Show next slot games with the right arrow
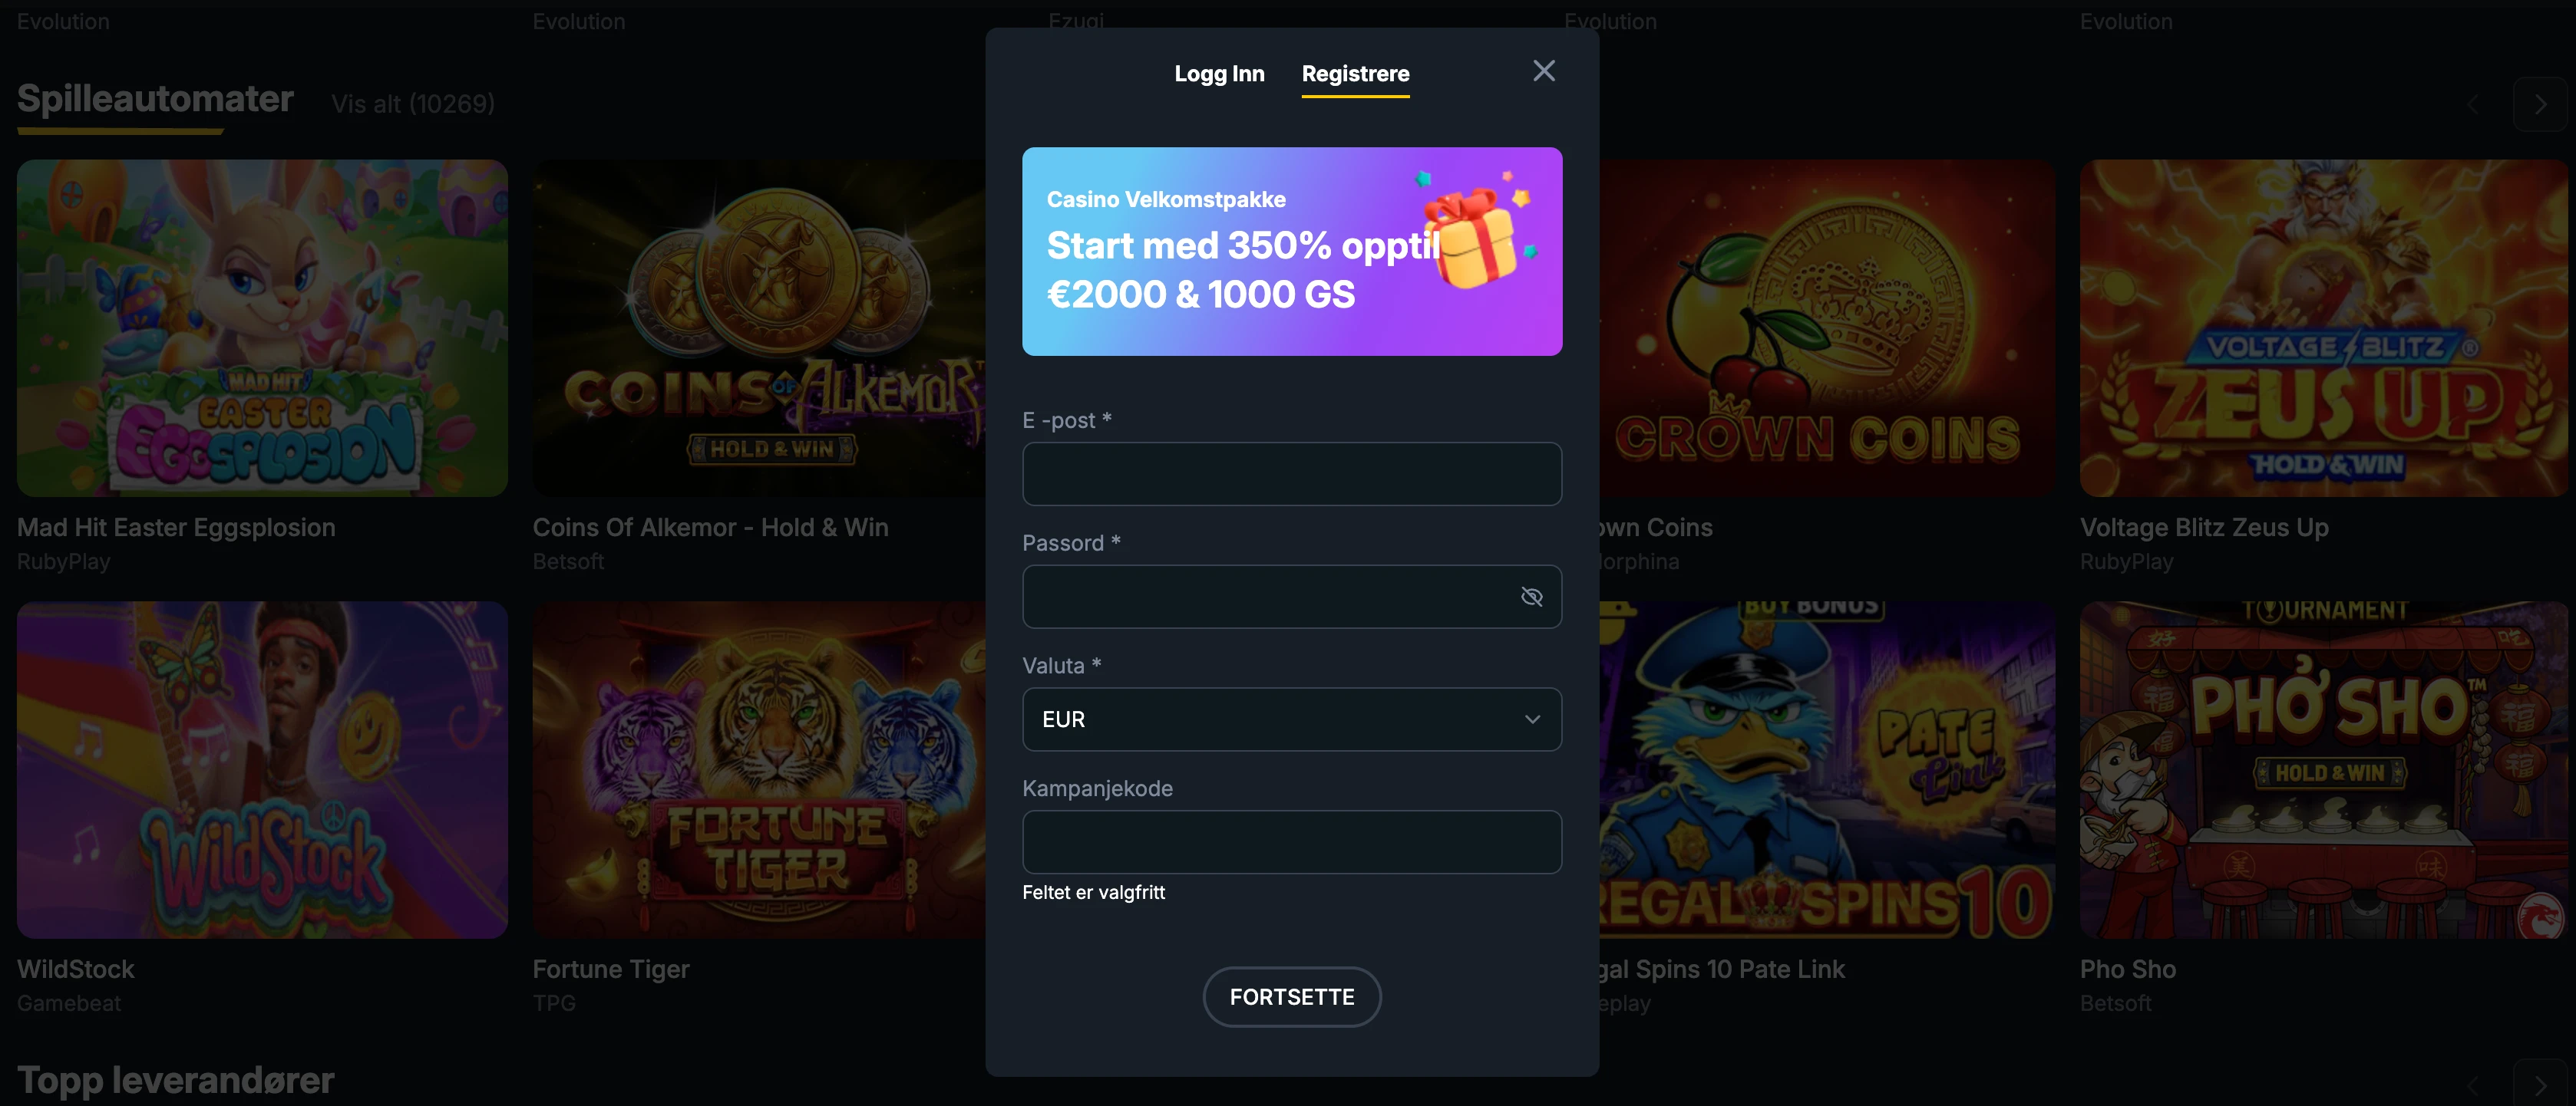Viewport: 2576px width, 1106px height. point(2540,104)
